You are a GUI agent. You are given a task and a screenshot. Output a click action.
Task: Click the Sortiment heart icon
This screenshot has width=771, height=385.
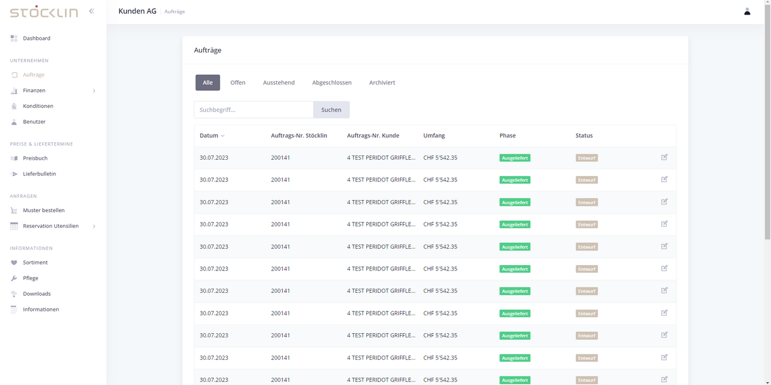tap(14, 263)
